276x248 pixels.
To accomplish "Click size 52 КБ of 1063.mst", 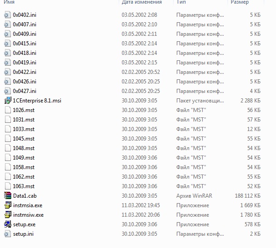I will point(254,186).
